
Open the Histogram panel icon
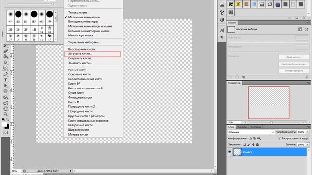point(222,5)
